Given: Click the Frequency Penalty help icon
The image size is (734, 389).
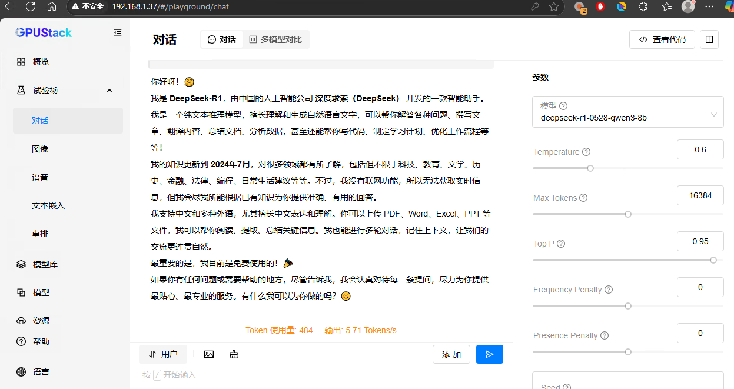Looking at the screenshot, I should tap(609, 290).
